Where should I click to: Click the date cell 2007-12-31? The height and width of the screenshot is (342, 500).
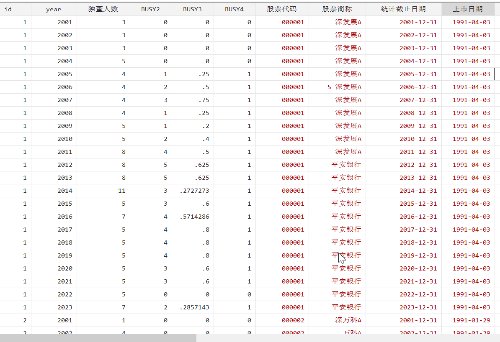point(403,100)
